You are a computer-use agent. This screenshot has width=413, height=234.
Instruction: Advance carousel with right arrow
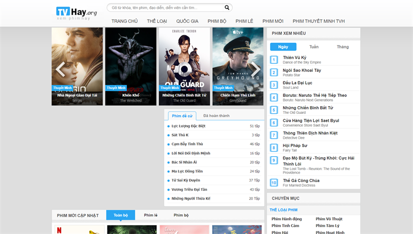pos(255,70)
